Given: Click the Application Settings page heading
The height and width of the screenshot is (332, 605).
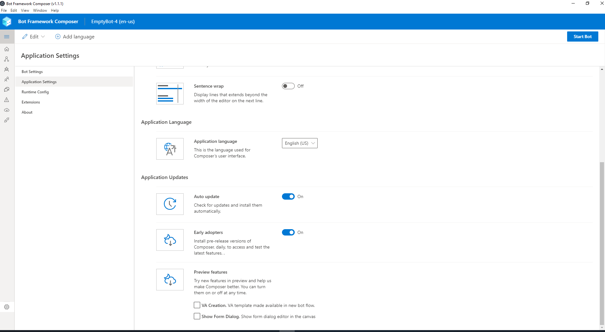Looking at the screenshot, I should click(x=50, y=56).
